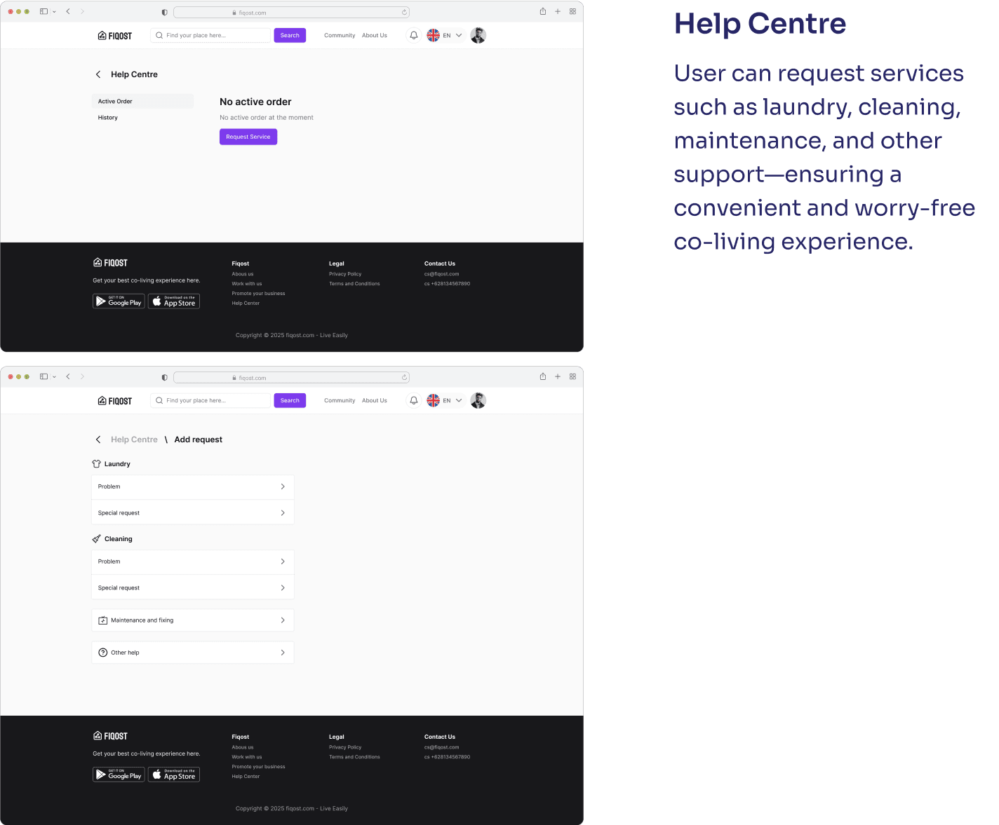Screen dimensions: 999x825
Task: Click the share icon in top browser toolbar
Action: click(543, 11)
